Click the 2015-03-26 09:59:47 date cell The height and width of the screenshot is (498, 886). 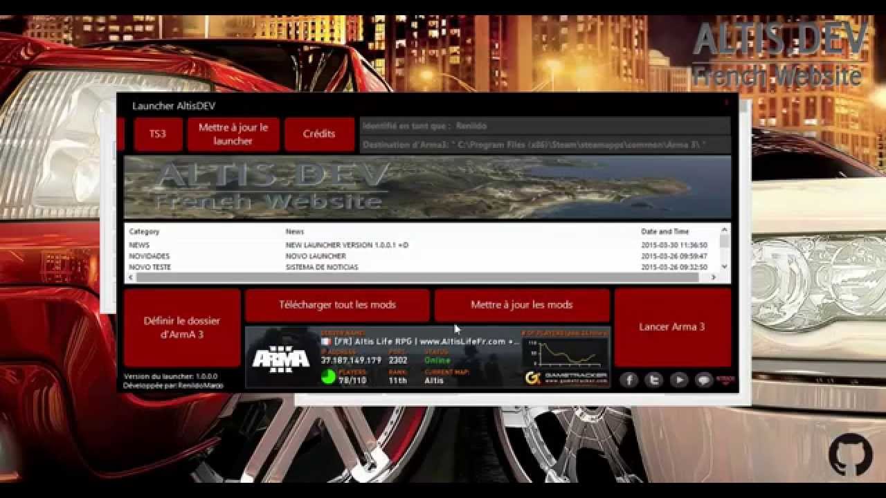point(674,256)
